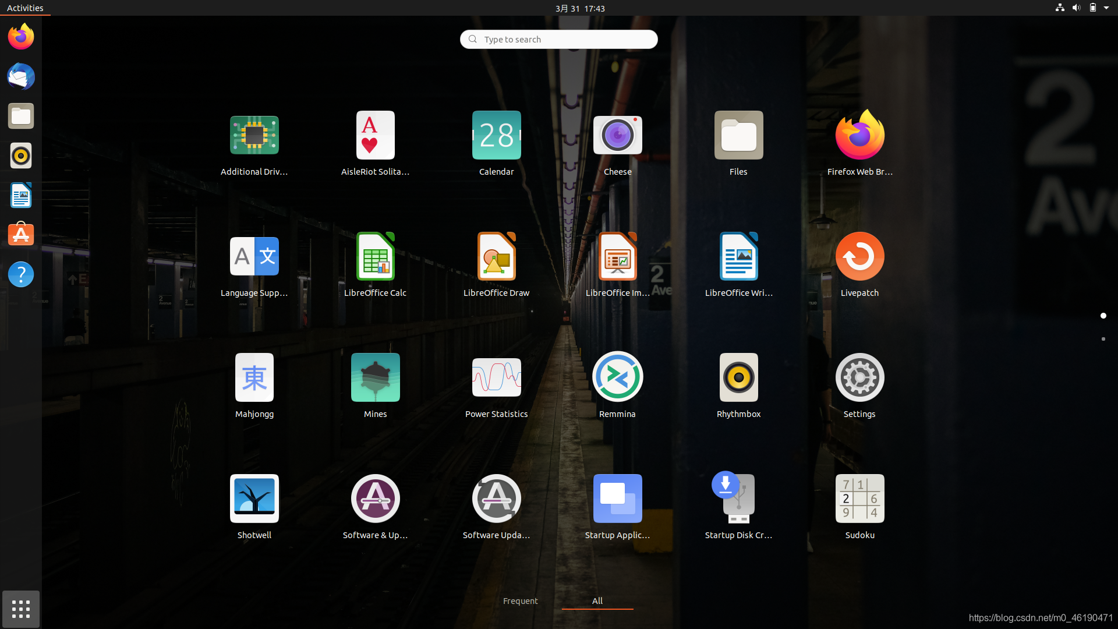The width and height of the screenshot is (1118, 629).
Task: Open Livepatch
Action: point(859,257)
